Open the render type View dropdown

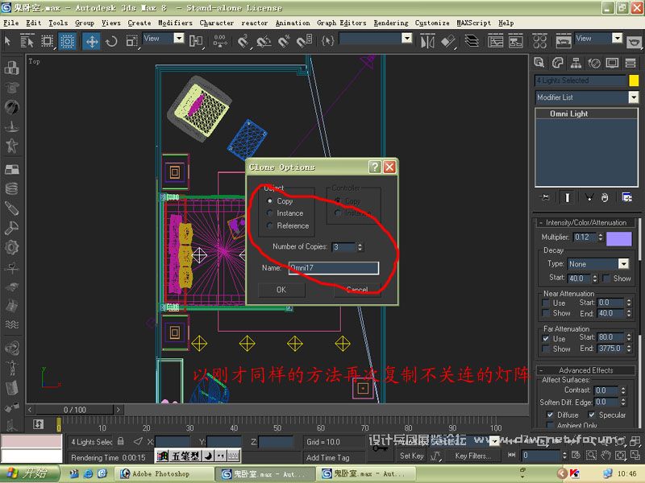coord(617,38)
